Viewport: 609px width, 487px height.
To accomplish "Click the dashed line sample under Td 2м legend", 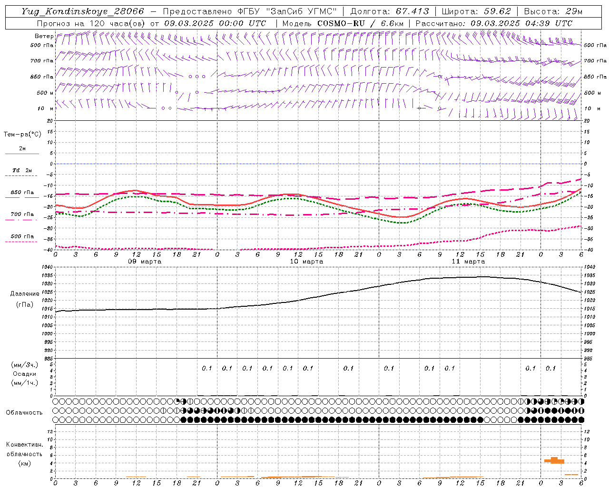I will click(21, 175).
